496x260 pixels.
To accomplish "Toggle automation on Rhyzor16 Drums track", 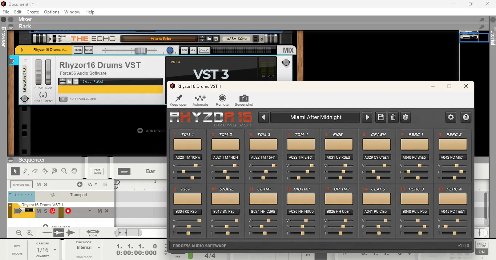I will [x=52, y=211].
